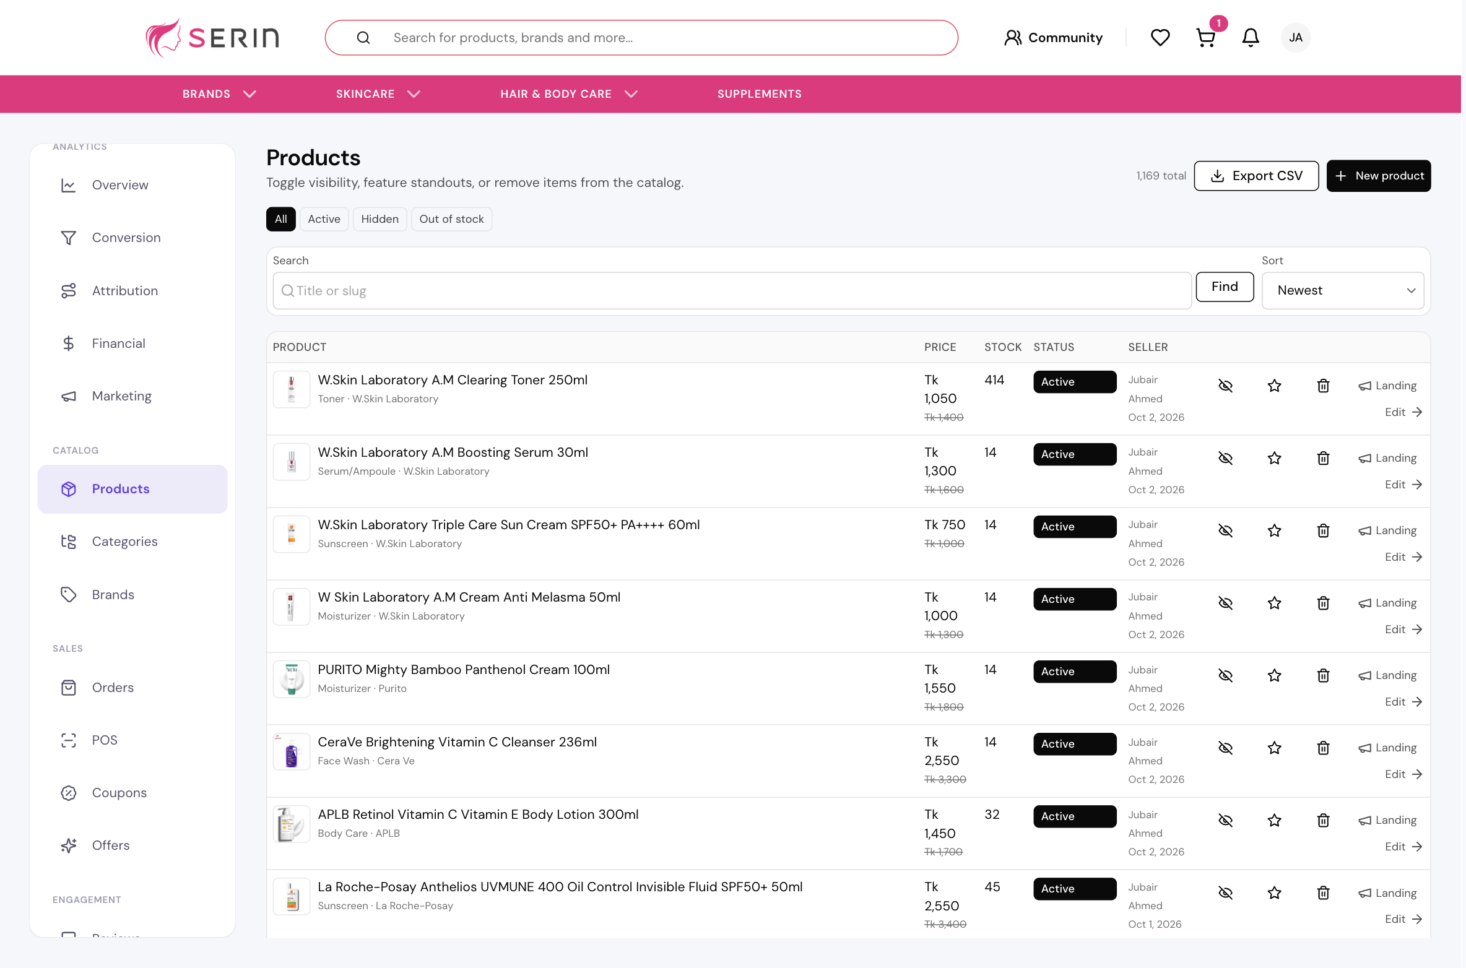Open notifications bell
The width and height of the screenshot is (1466, 968).
click(x=1251, y=38)
